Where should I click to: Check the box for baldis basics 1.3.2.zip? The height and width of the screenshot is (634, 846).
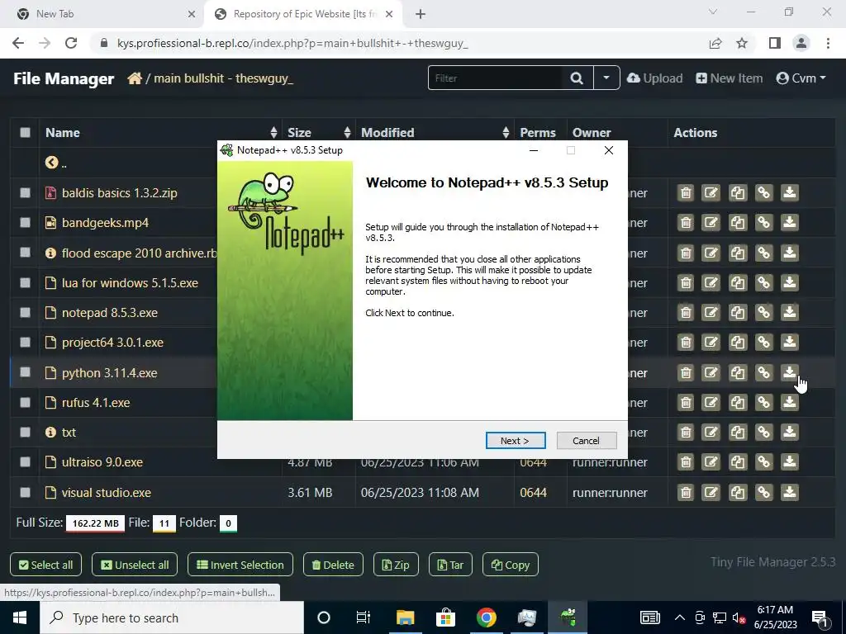point(25,193)
